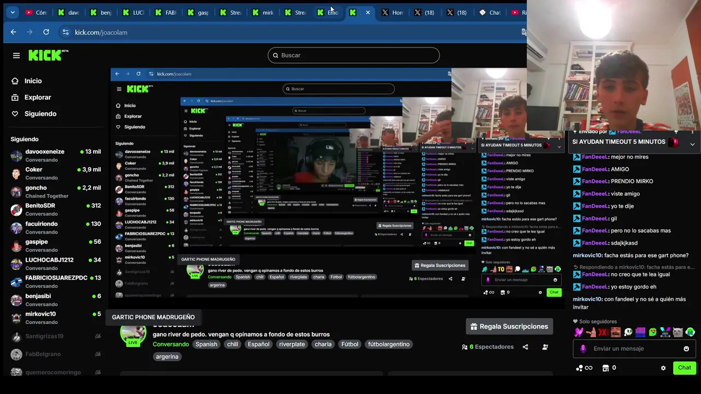Click Regala Suscripciones button
Viewport: 701px width, 394px height.
click(509, 327)
